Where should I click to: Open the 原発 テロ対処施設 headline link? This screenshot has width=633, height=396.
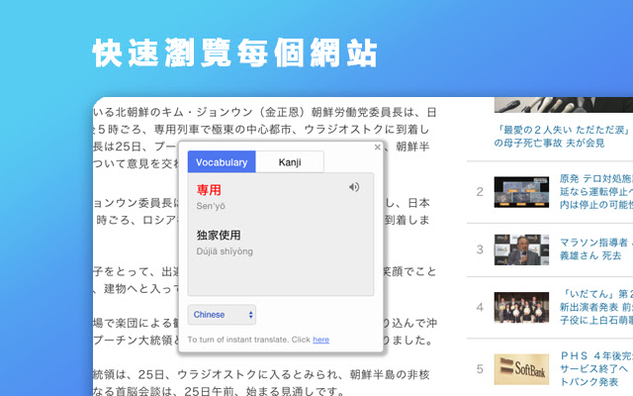(596, 191)
